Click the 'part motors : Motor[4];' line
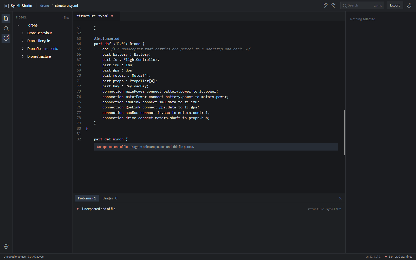The image size is (416, 260). tap(127, 75)
